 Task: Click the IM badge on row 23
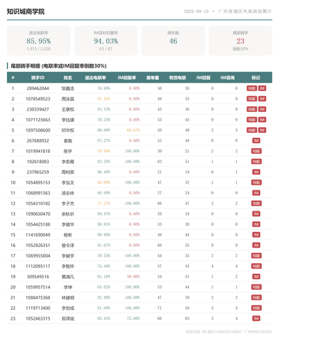tap(256, 318)
